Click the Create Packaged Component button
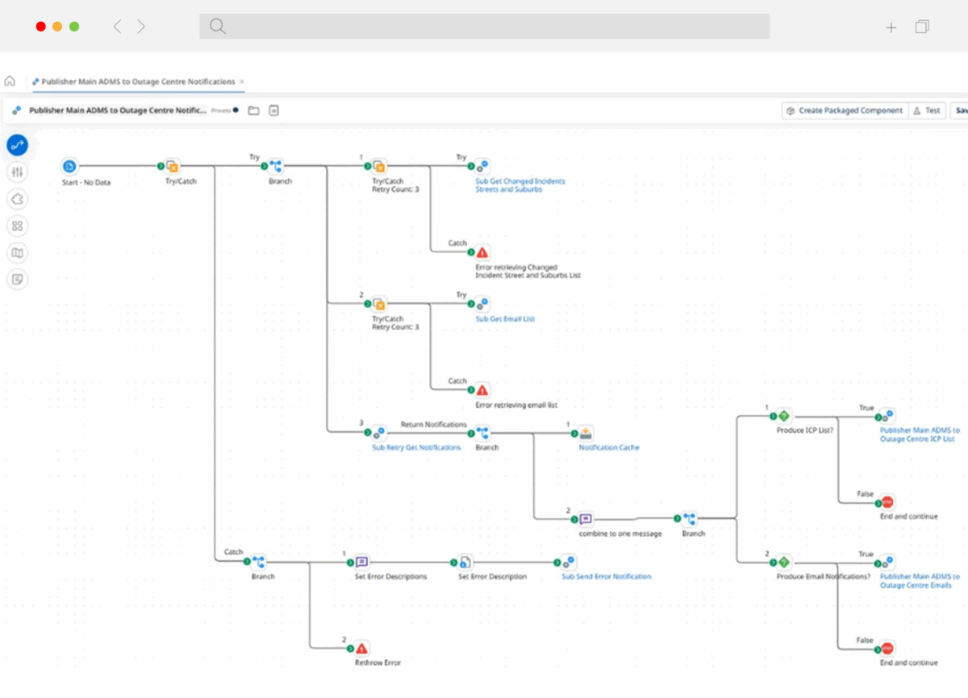 [x=844, y=110]
